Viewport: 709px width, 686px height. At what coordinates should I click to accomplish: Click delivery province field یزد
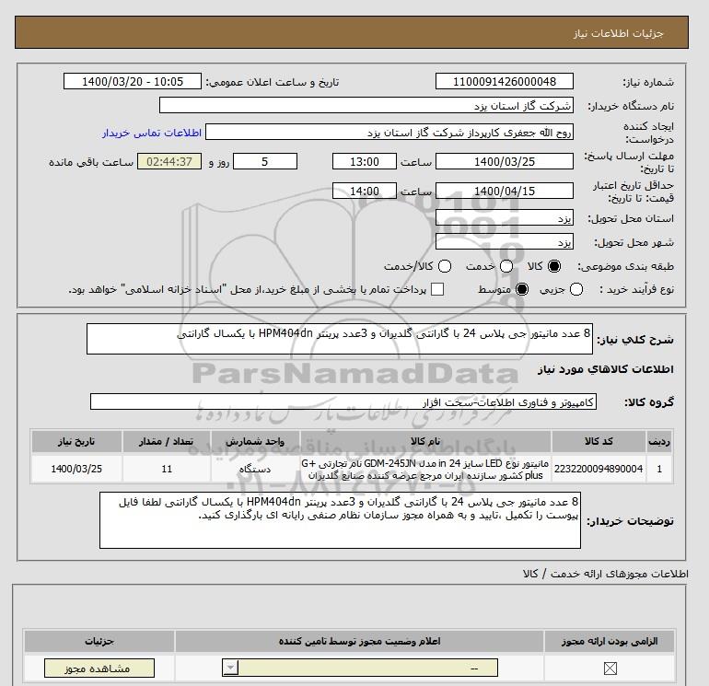click(505, 218)
